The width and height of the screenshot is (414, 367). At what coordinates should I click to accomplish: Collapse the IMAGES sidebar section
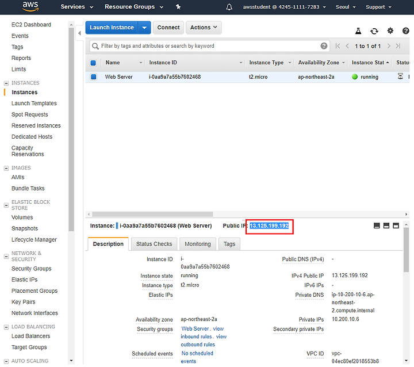pyautogui.click(x=6, y=169)
